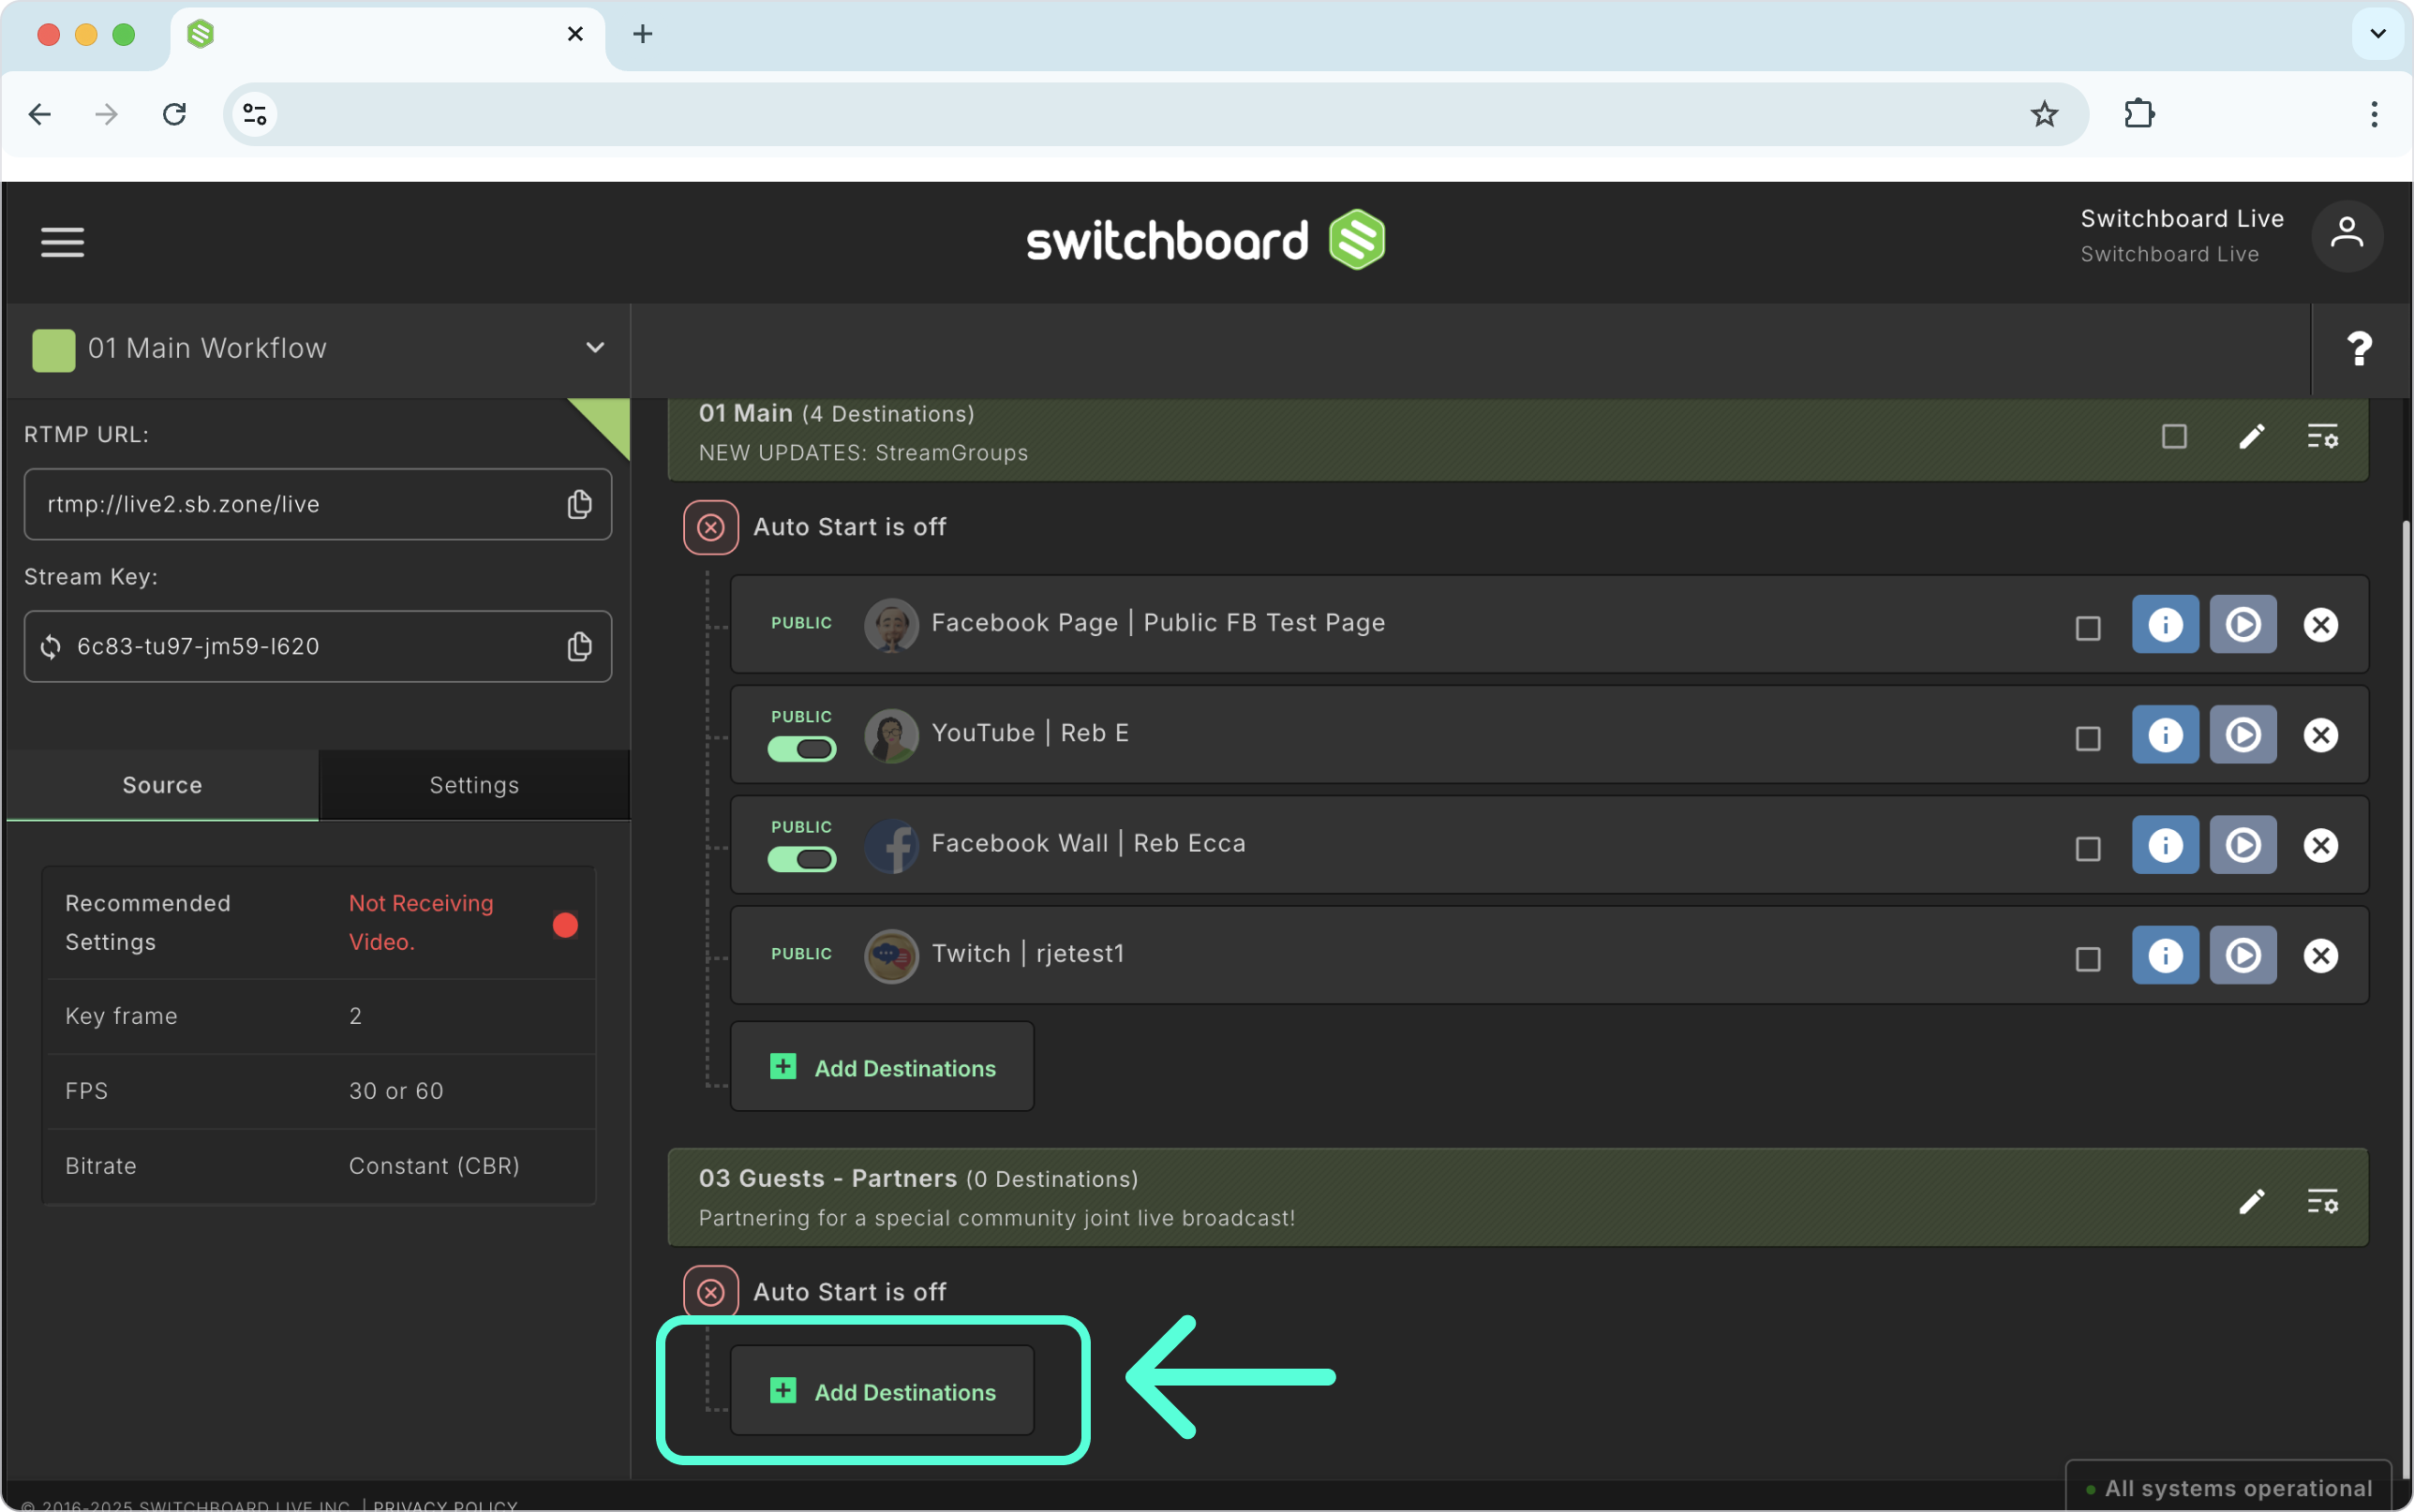The image size is (2414, 1512).
Task: Remove the Facebook Page destination
Action: [2320, 625]
